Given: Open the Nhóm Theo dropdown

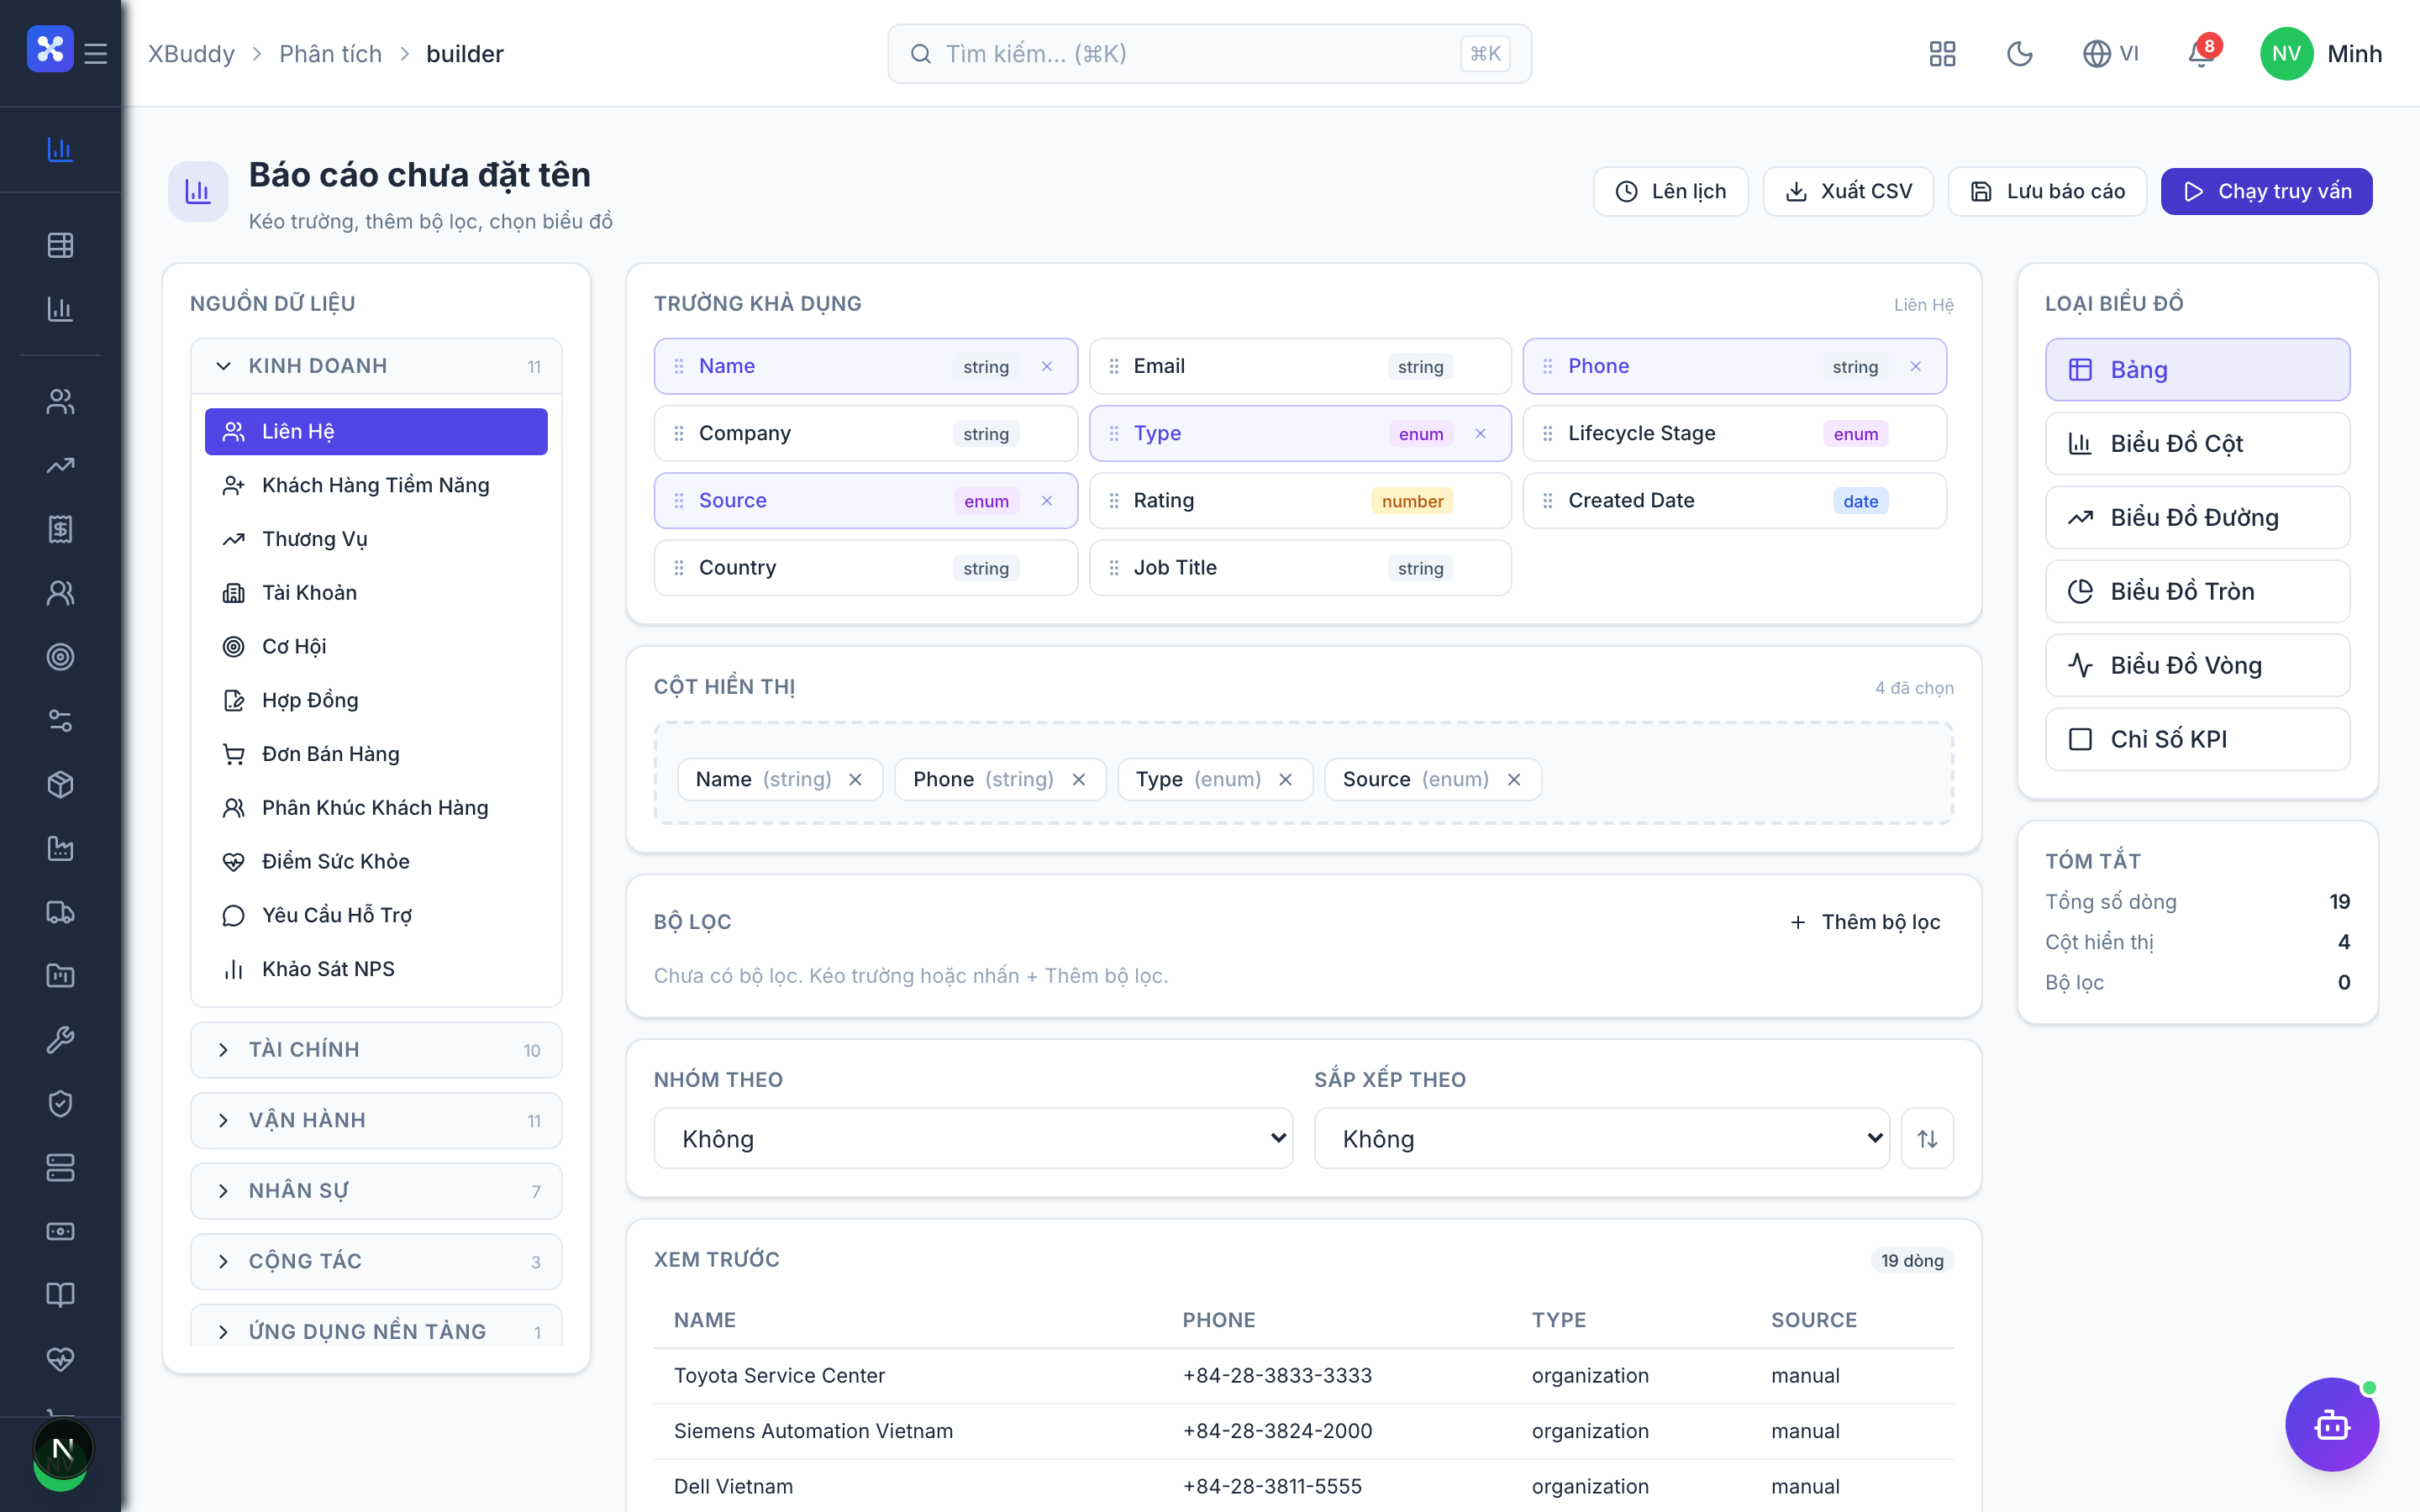Looking at the screenshot, I should (973, 1138).
